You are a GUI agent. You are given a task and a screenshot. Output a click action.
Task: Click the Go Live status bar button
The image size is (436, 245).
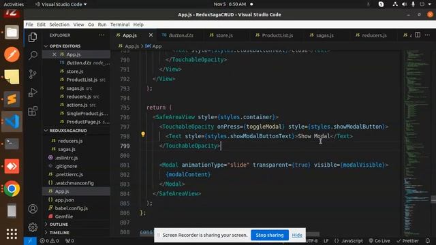(x=379, y=241)
